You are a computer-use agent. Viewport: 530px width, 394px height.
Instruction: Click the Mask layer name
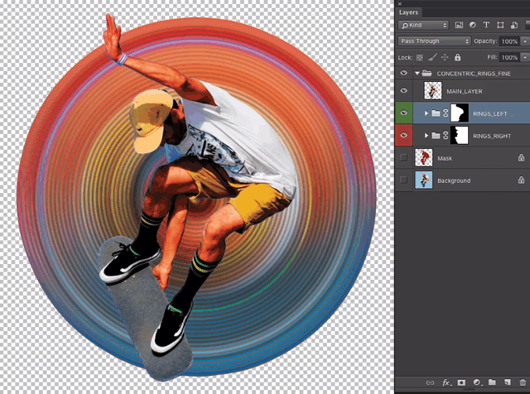pos(445,158)
